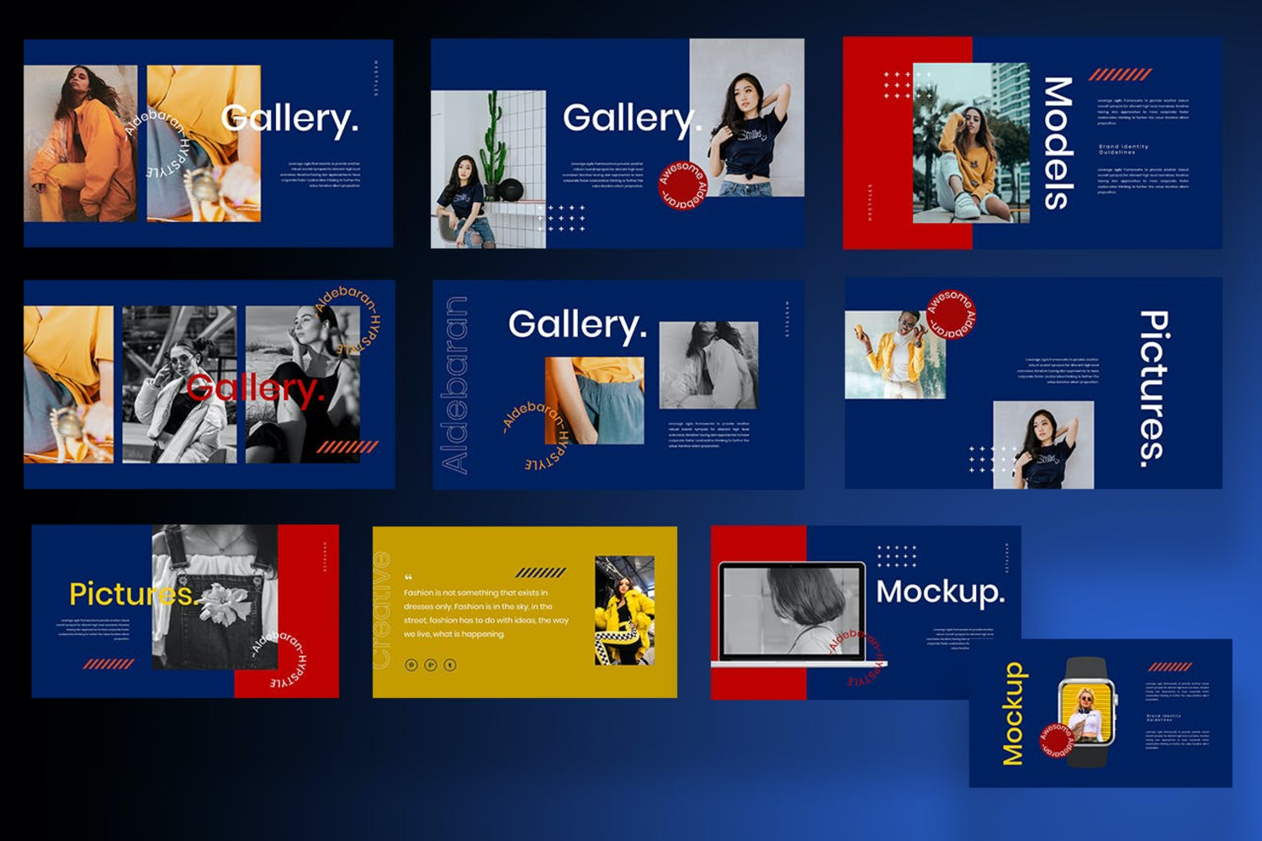Viewport: 1262px width, 841px height.
Task: Click the red Awesome Aldebaran badge on the Pictures slide
Action: [x=952, y=313]
